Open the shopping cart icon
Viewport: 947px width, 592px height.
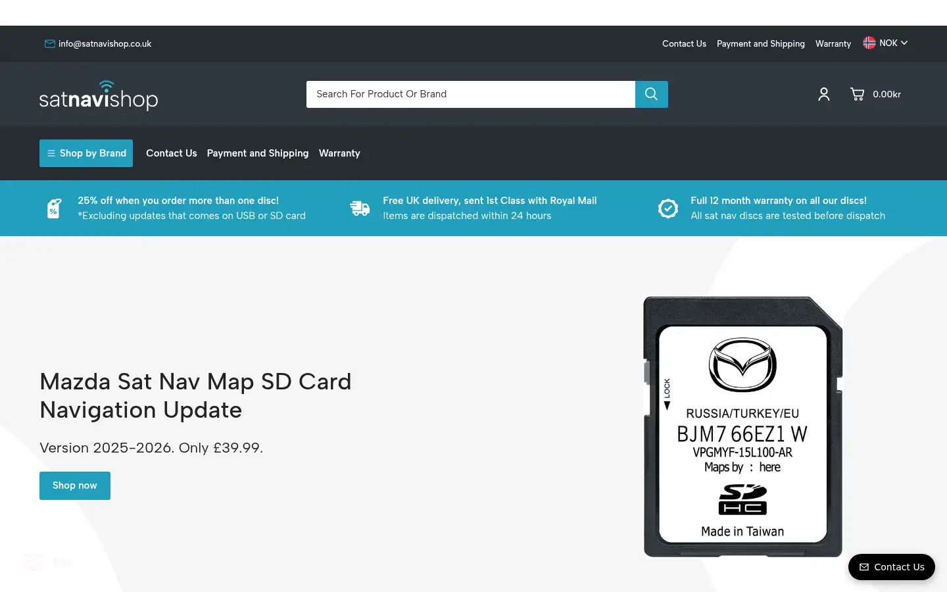pos(857,94)
